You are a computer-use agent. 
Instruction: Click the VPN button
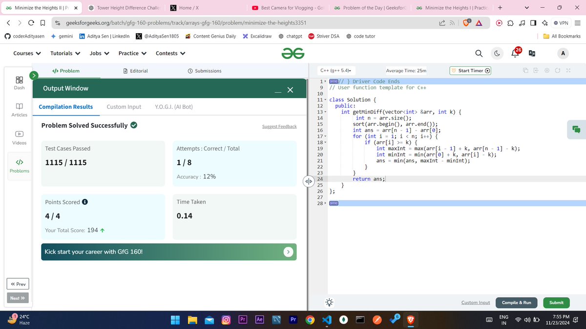tap(561, 23)
